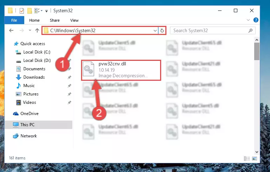Click the search magnifier icon
This screenshot has height=172, width=270.
[x=250, y=30]
